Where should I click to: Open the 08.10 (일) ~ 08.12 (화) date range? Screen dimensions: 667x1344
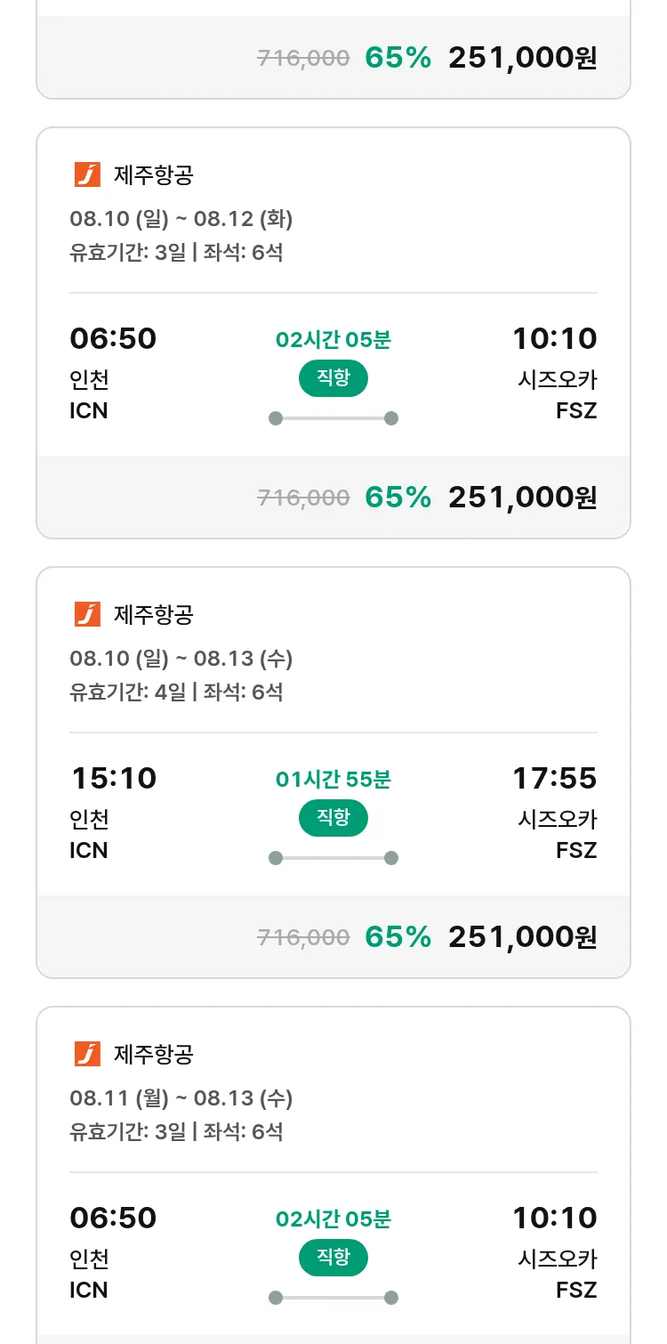pyautogui.click(x=181, y=219)
